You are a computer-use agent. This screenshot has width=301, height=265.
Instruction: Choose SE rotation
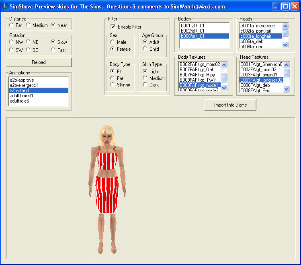coord(32,50)
